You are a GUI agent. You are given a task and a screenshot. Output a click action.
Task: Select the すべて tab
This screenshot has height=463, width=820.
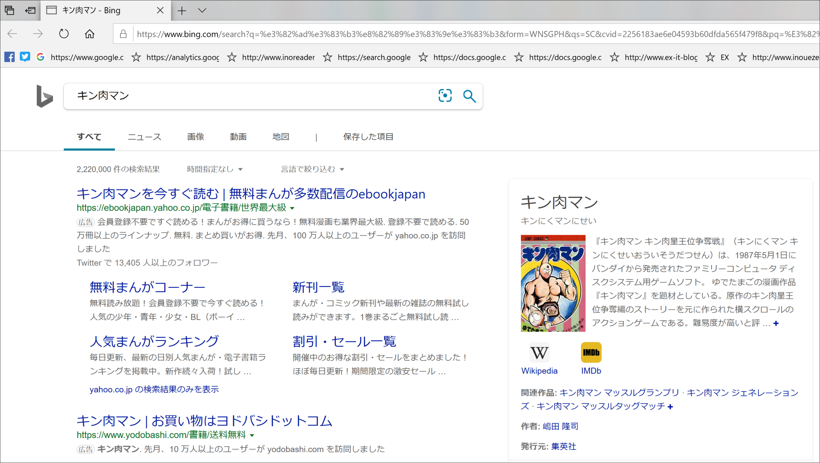pos(89,137)
